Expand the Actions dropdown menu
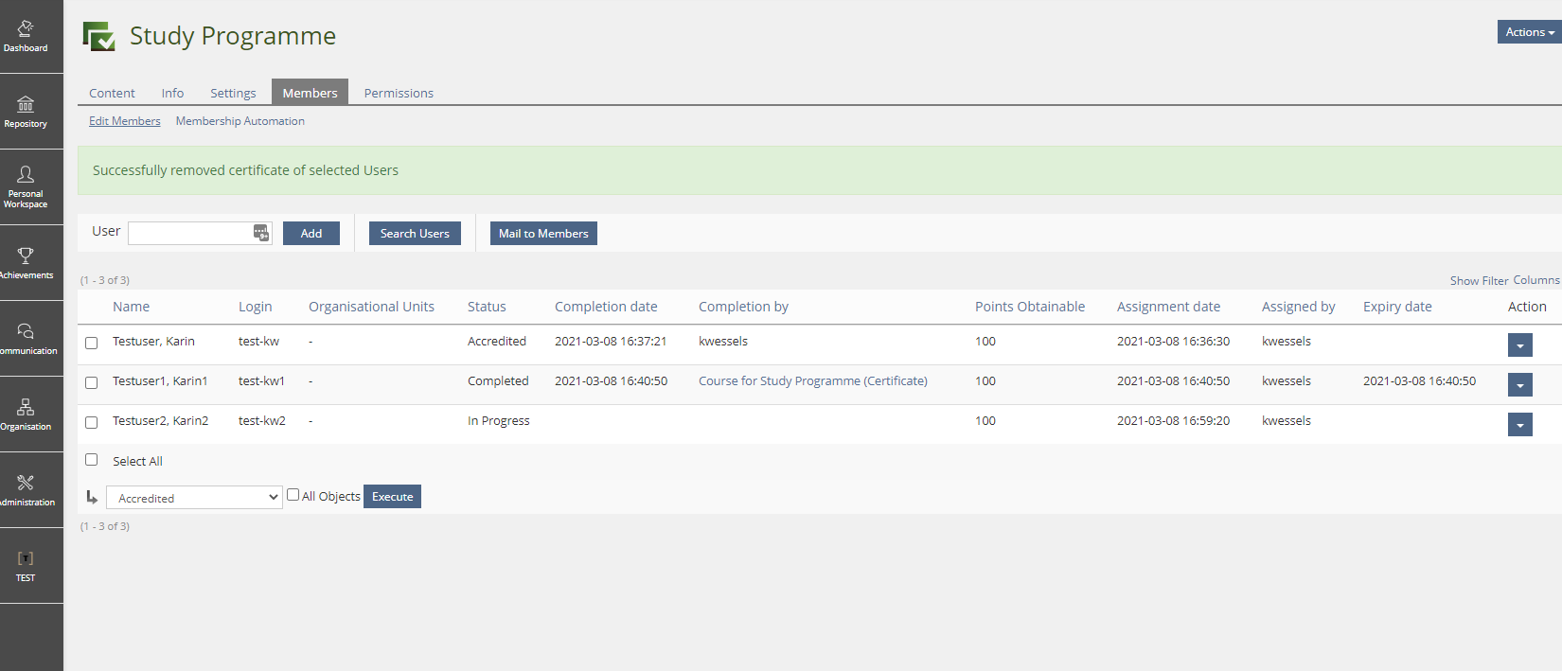This screenshot has width=1562, height=671. click(x=1529, y=32)
